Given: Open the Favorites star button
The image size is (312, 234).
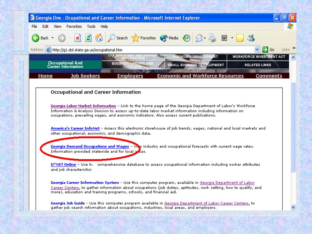Looking at the screenshot, I should [x=144, y=38].
